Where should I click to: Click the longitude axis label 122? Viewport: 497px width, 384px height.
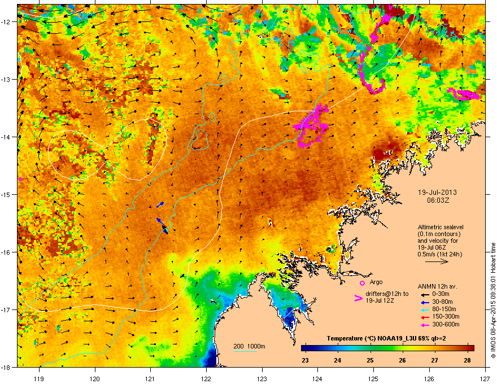pos(206,378)
